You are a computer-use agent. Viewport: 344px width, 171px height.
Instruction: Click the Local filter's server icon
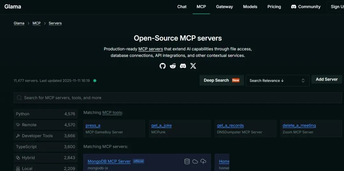(x=18, y=168)
